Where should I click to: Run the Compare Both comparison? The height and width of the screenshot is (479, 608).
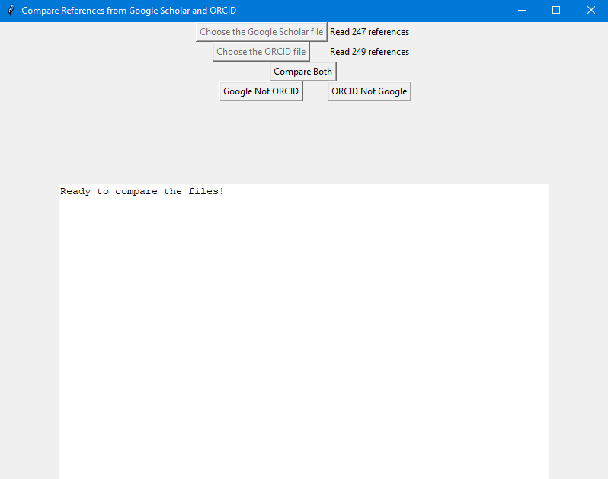302,72
